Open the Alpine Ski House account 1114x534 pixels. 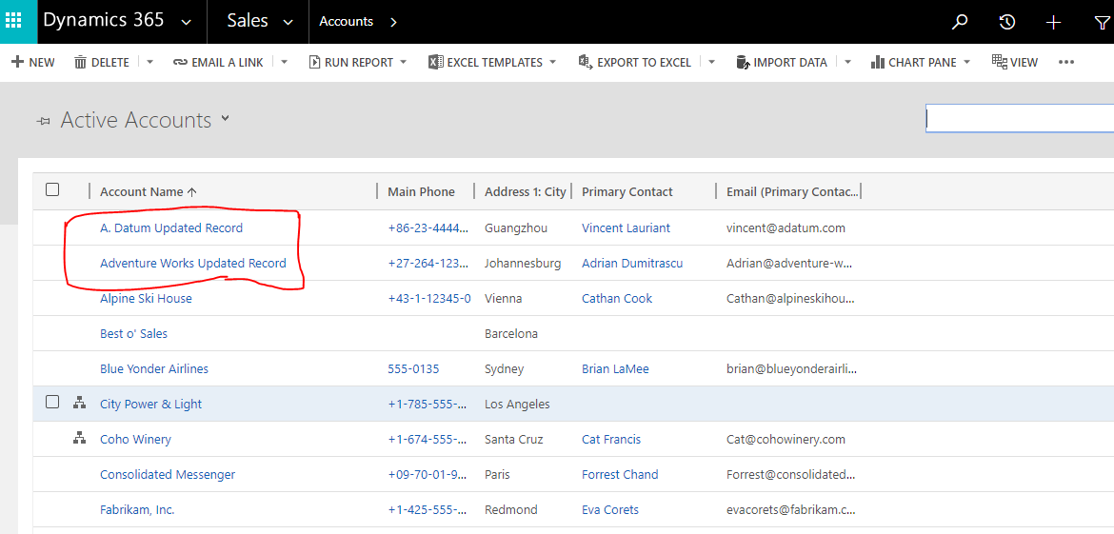coord(146,298)
